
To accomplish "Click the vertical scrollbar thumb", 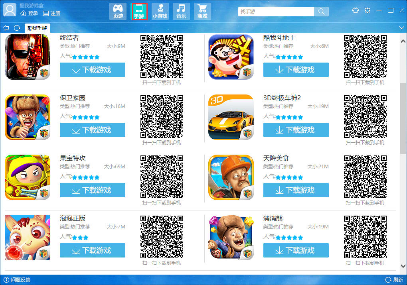I will click(403, 118).
